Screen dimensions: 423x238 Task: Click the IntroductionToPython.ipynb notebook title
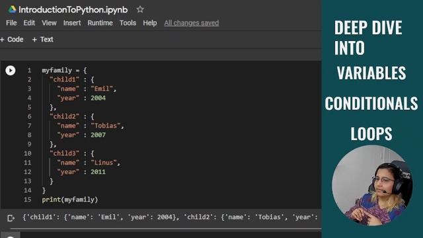pyautogui.click(x=73, y=10)
